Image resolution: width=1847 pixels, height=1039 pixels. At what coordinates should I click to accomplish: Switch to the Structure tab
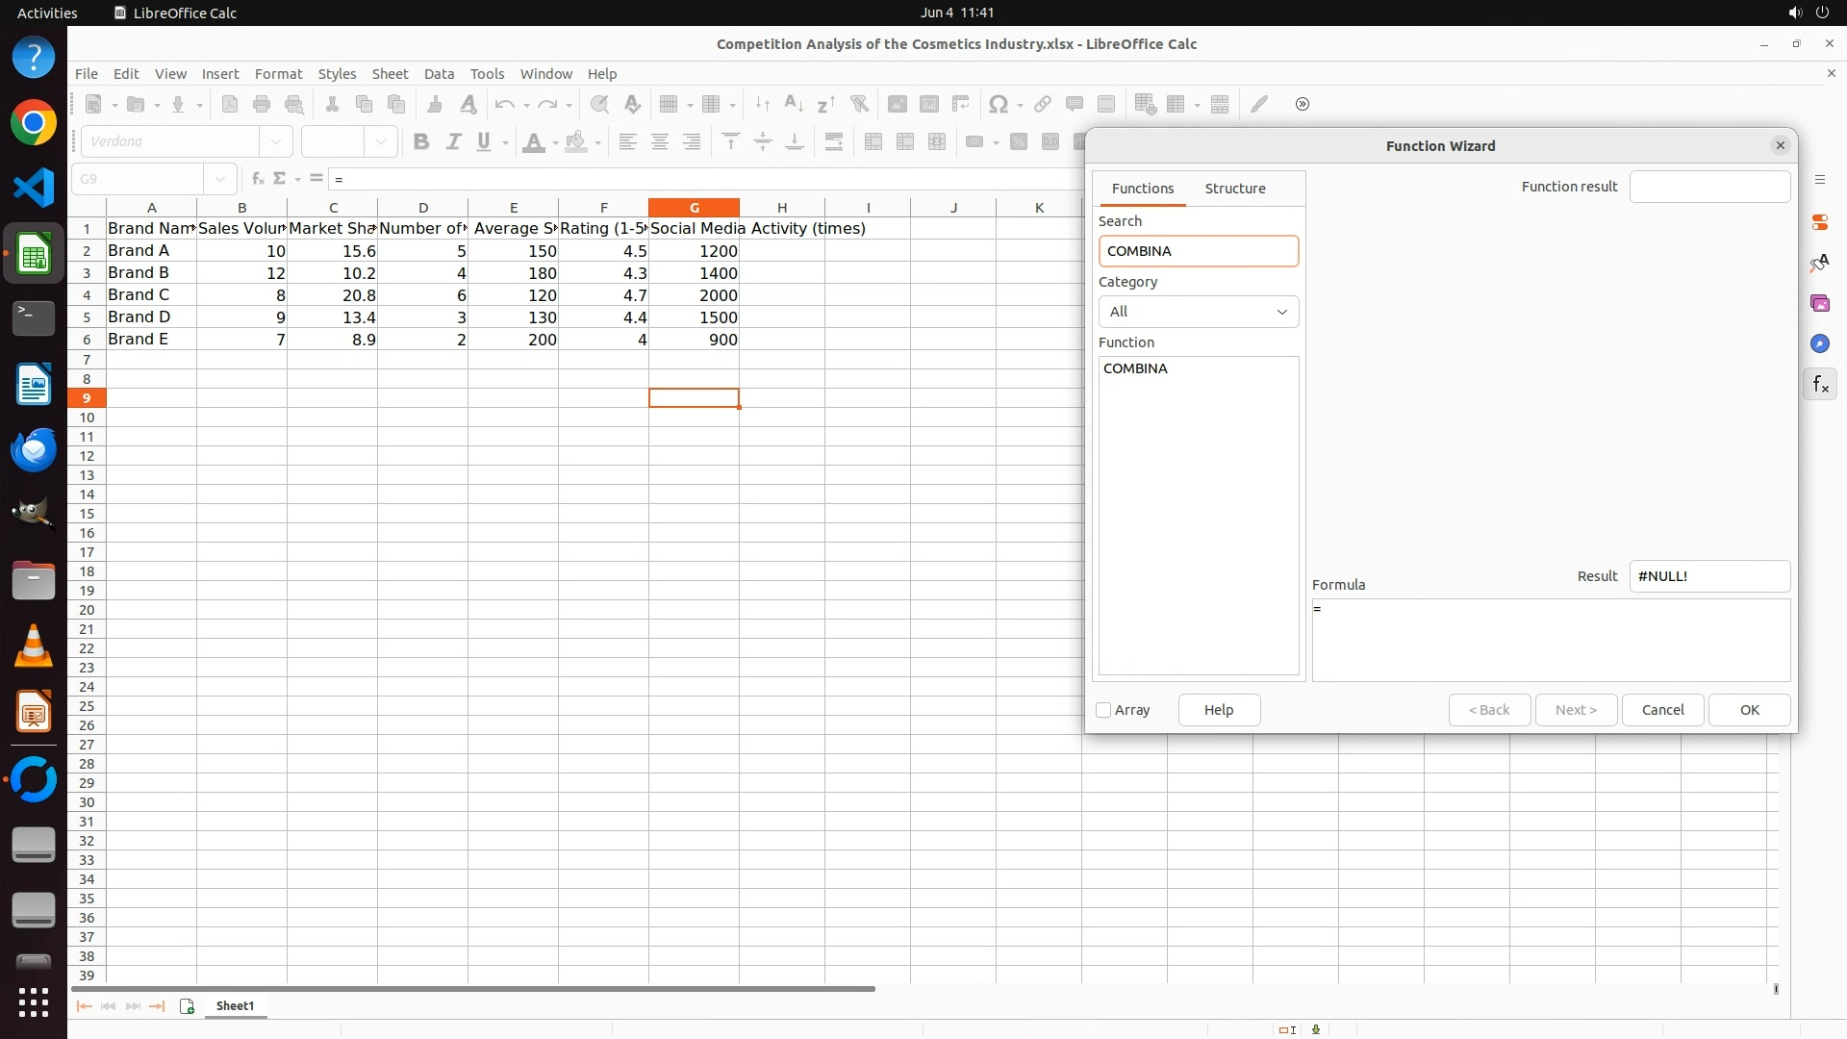(x=1234, y=189)
